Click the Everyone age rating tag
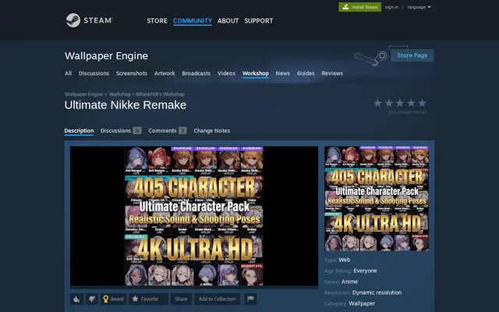499x312 pixels. [x=365, y=271]
